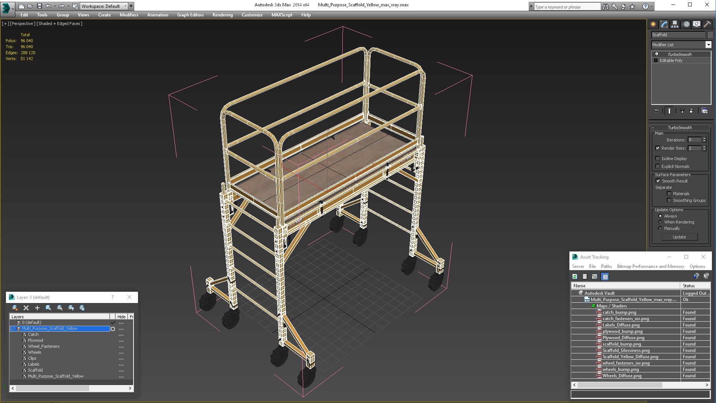Click the TurboSmooth Update button

pos(679,237)
